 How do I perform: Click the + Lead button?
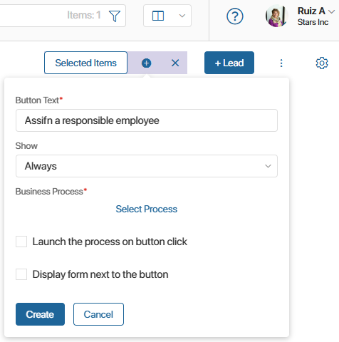coord(229,63)
